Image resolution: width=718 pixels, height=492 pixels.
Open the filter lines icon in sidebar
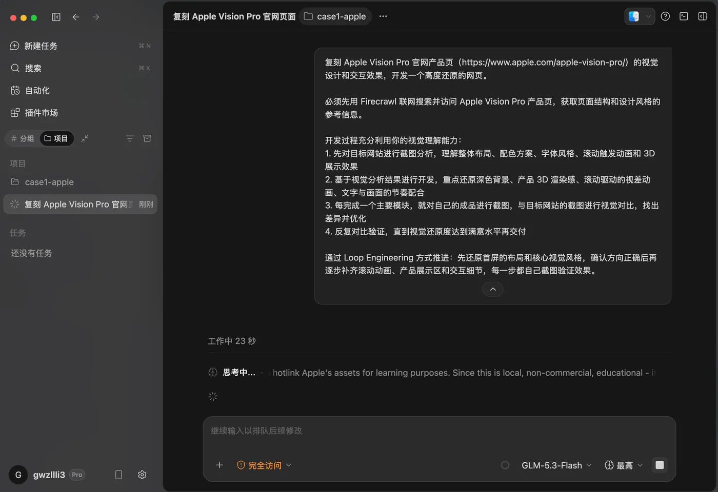[x=130, y=138]
